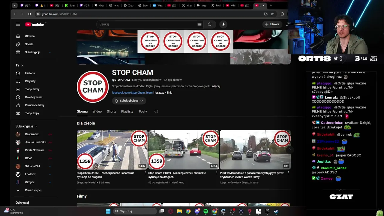This screenshot has width=384, height=216.
Task: Click the magnifier search button
Action: pyautogui.click(x=210, y=24)
